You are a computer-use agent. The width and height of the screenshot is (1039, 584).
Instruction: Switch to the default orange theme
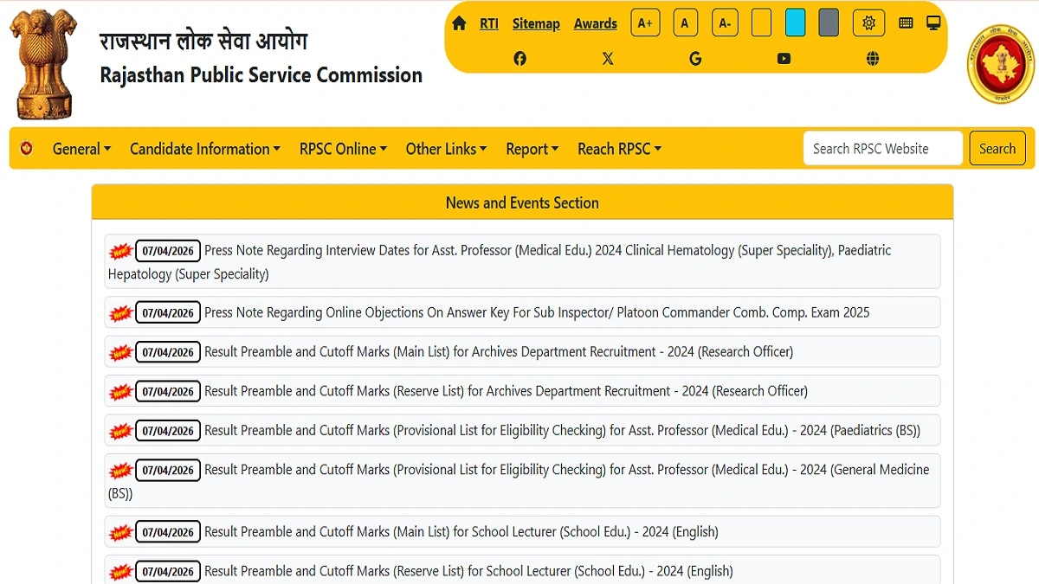(761, 22)
